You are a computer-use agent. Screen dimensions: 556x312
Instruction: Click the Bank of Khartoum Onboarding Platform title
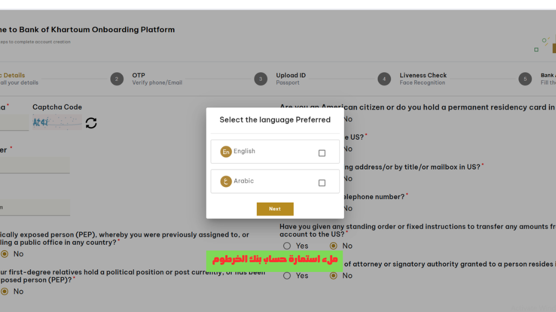(87, 30)
